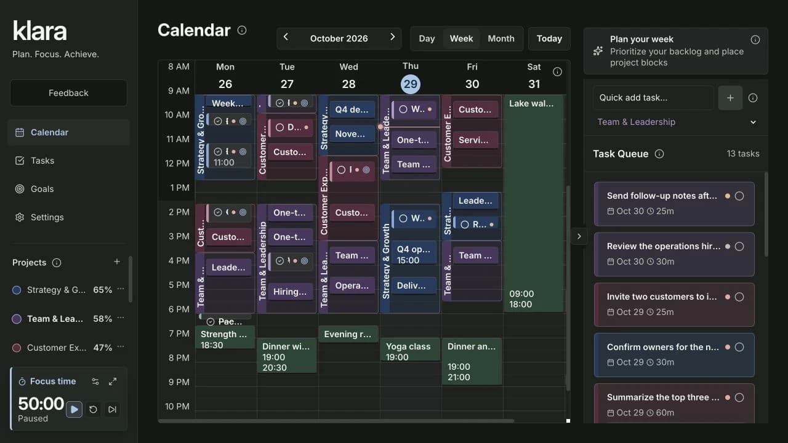The image size is (788, 443).
Task: Open Tasks in the sidebar
Action: tap(68, 161)
